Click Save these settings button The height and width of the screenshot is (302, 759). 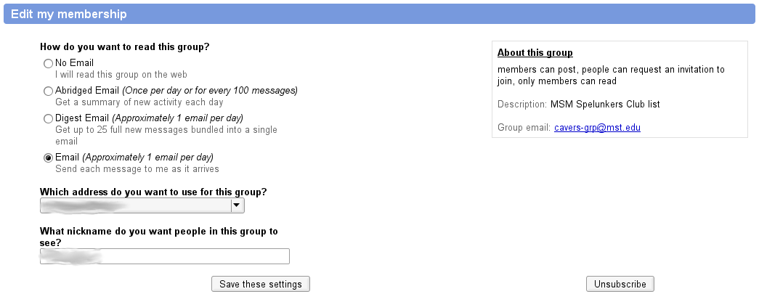[x=261, y=284]
